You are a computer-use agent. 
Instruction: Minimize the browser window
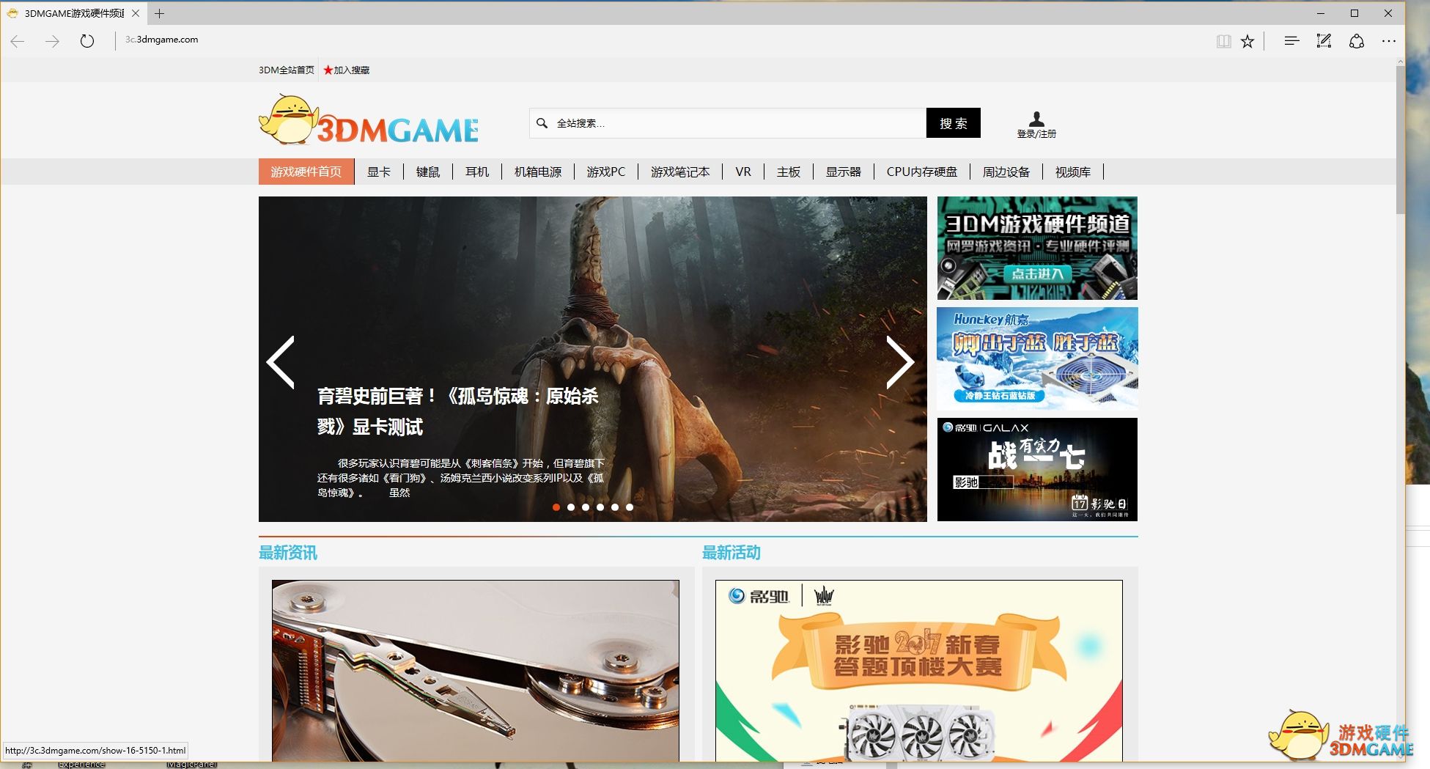[1321, 13]
